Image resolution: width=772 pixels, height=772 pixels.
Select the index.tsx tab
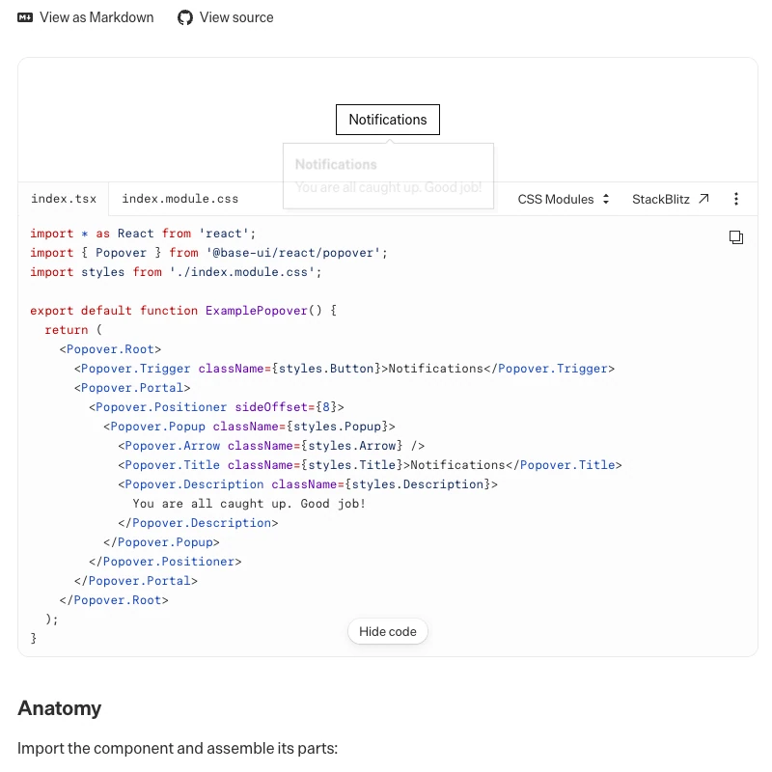point(64,199)
